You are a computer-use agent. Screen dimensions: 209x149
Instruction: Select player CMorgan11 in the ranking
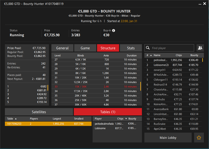[x=173, y=80]
